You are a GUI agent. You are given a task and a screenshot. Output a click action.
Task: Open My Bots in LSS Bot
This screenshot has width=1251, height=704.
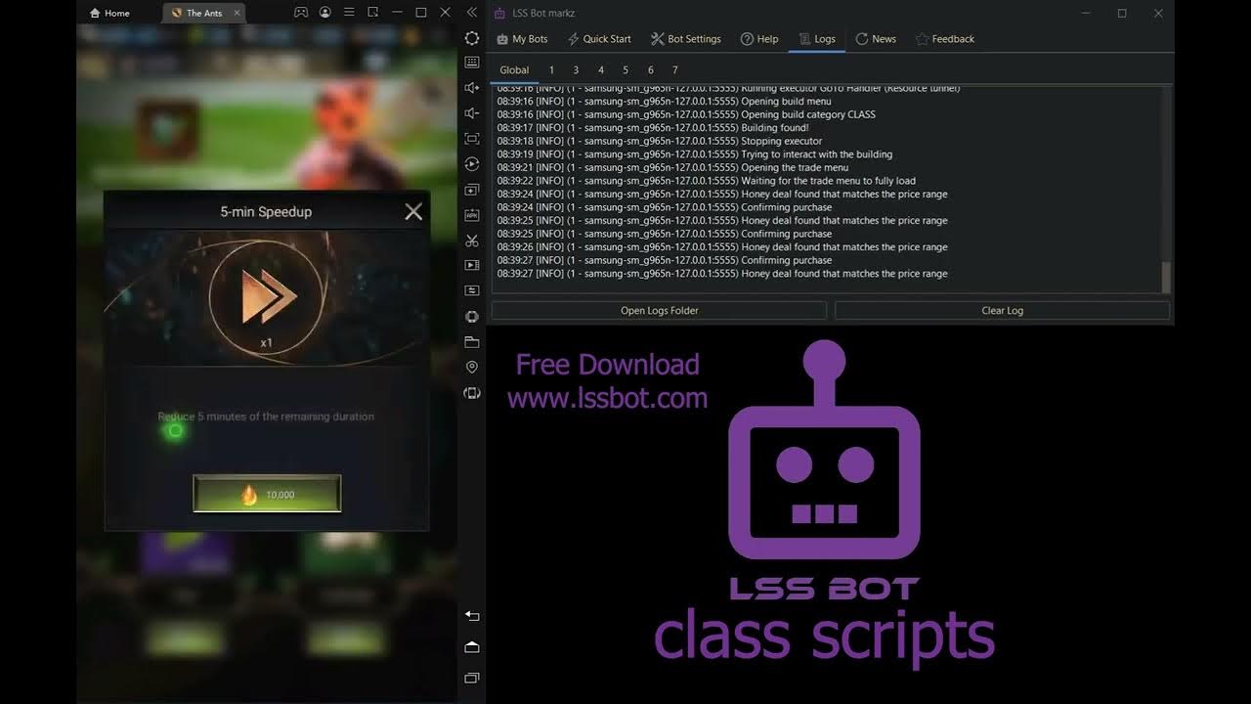coord(523,39)
